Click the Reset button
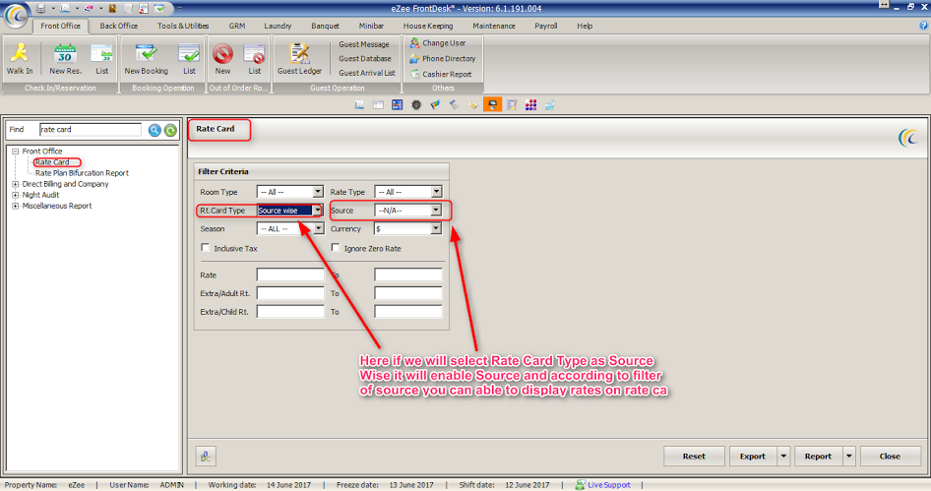Screen dimensions: 931x491 (x=694, y=456)
